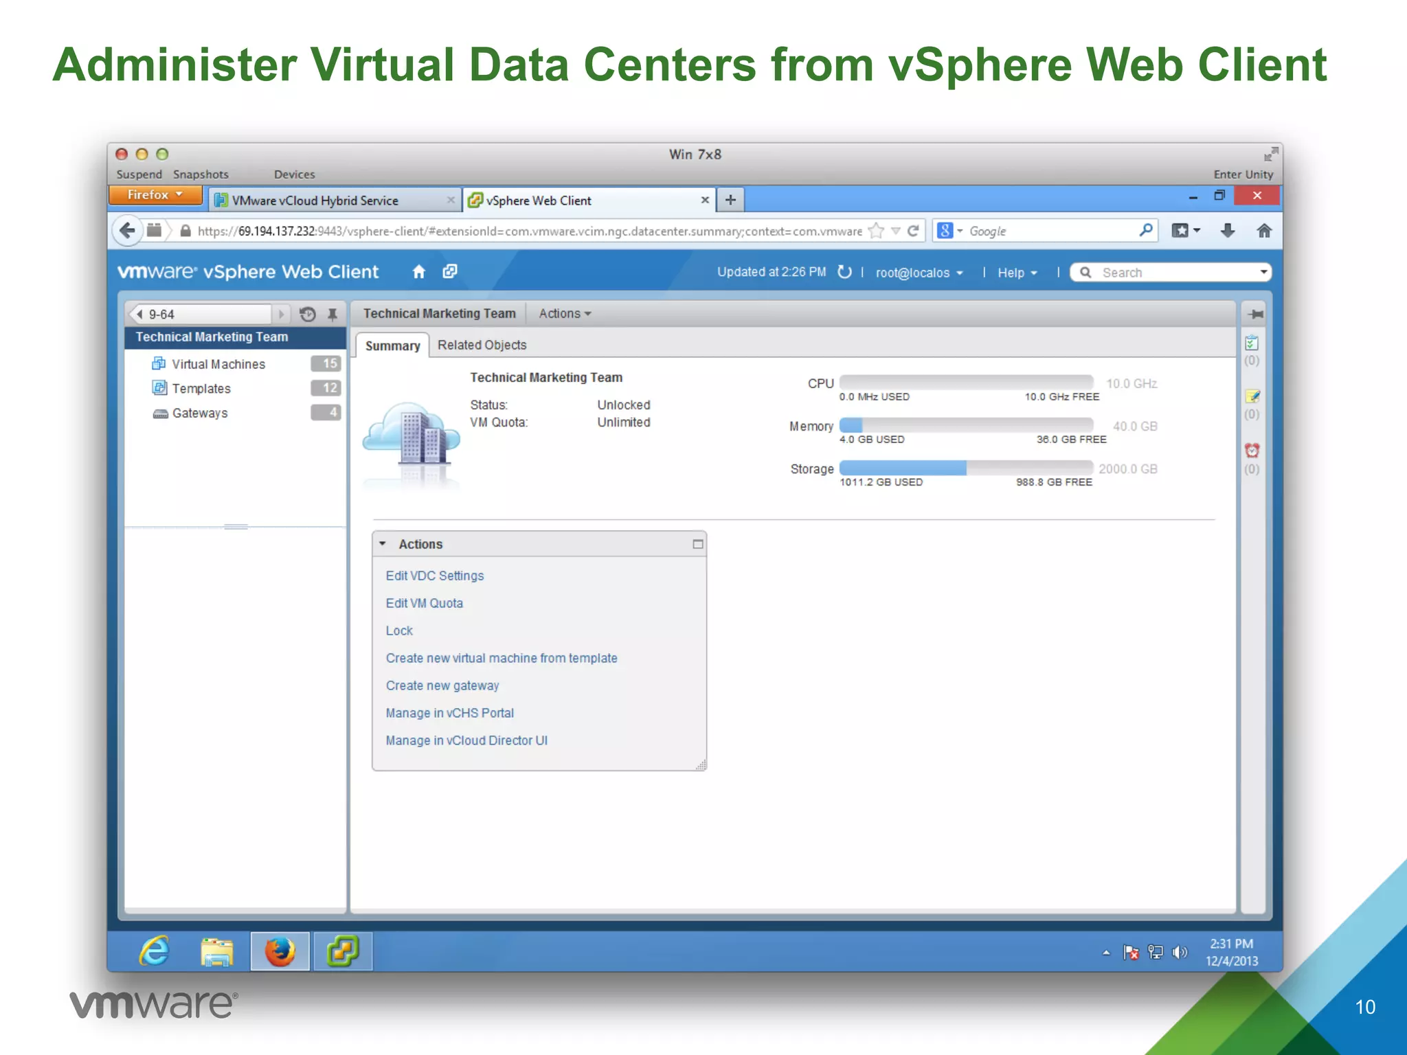Click the volume speaker tray icon
The width and height of the screenshot is (1407, 1055).
coord(1180,952)
